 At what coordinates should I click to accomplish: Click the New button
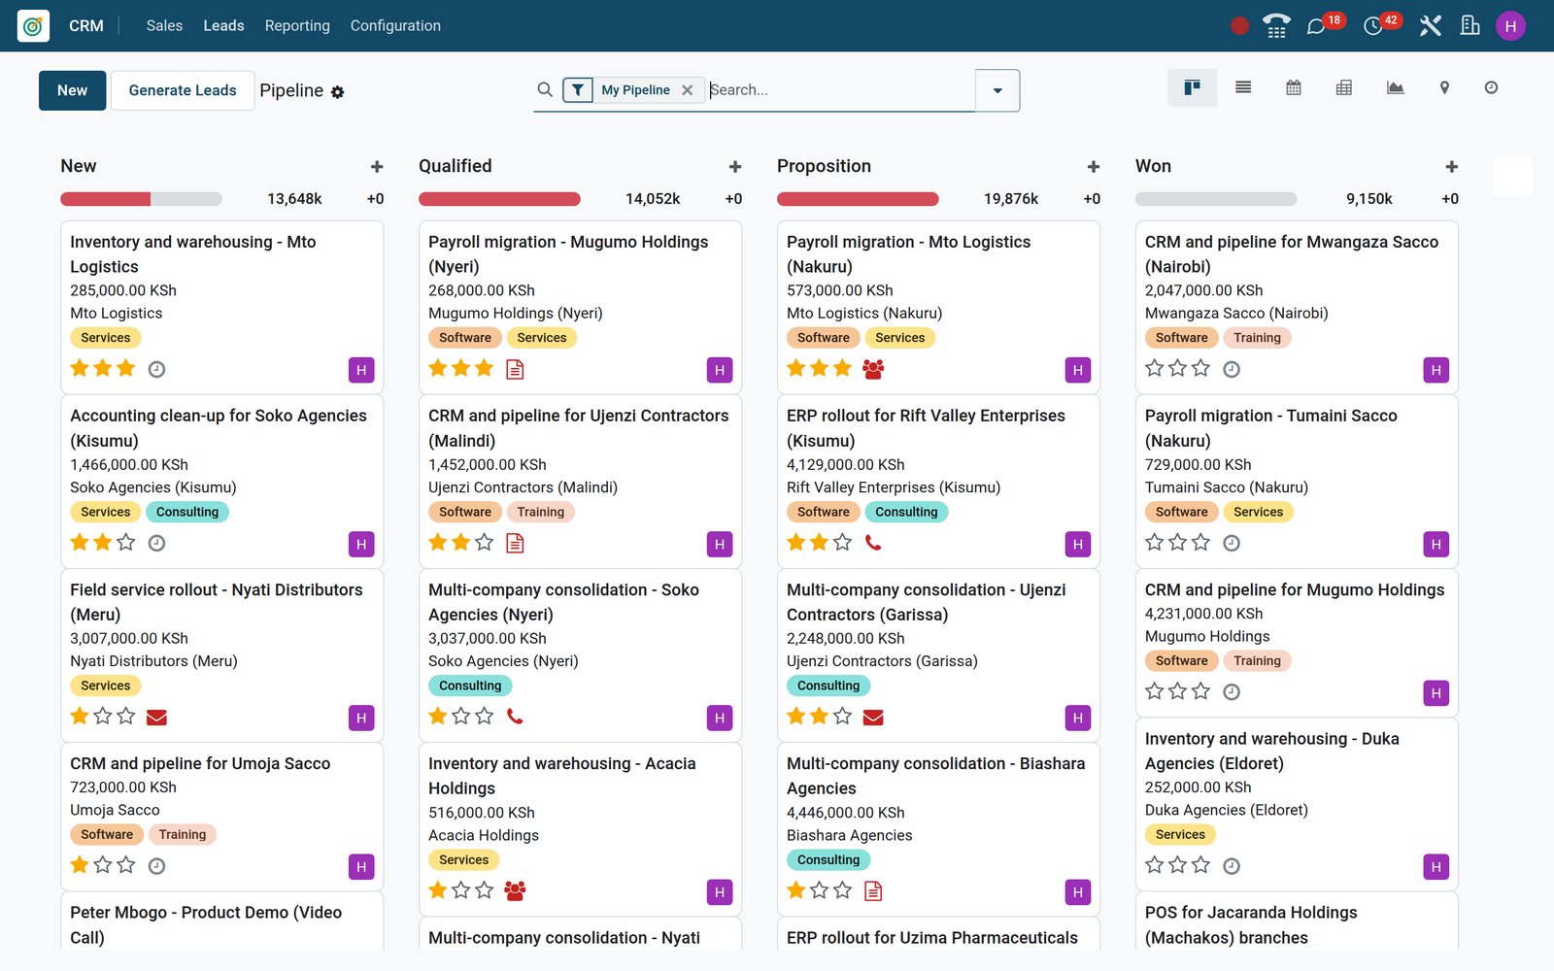(72, 90)
